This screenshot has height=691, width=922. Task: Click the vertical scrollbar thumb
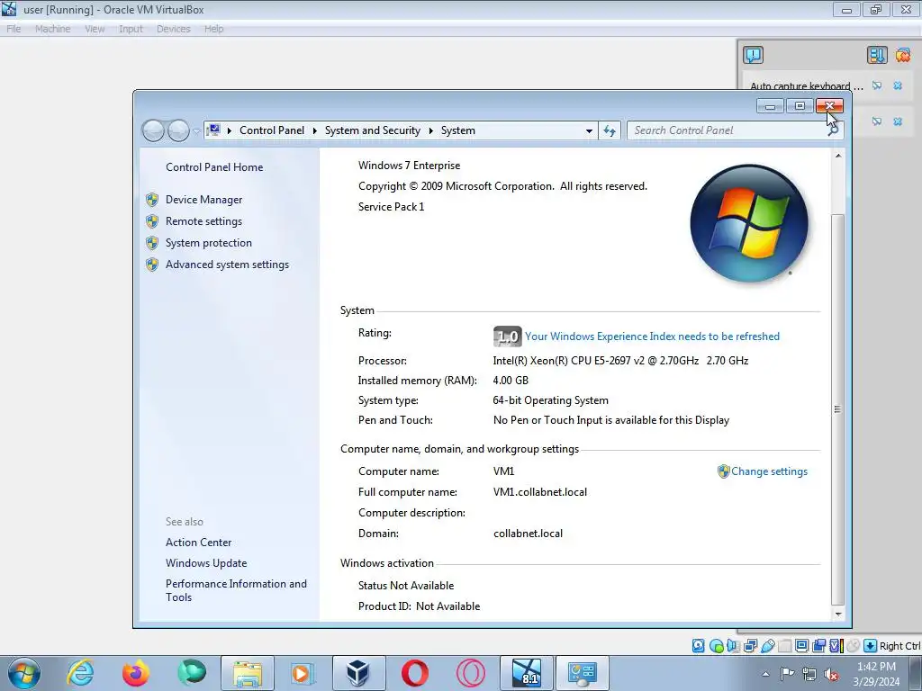pos(838,409)
